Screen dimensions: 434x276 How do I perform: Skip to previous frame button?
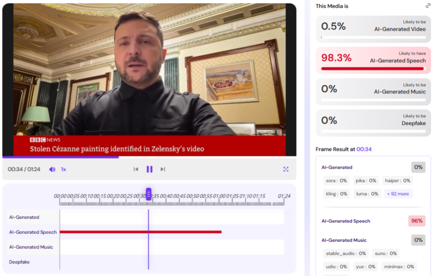(136, 169)
